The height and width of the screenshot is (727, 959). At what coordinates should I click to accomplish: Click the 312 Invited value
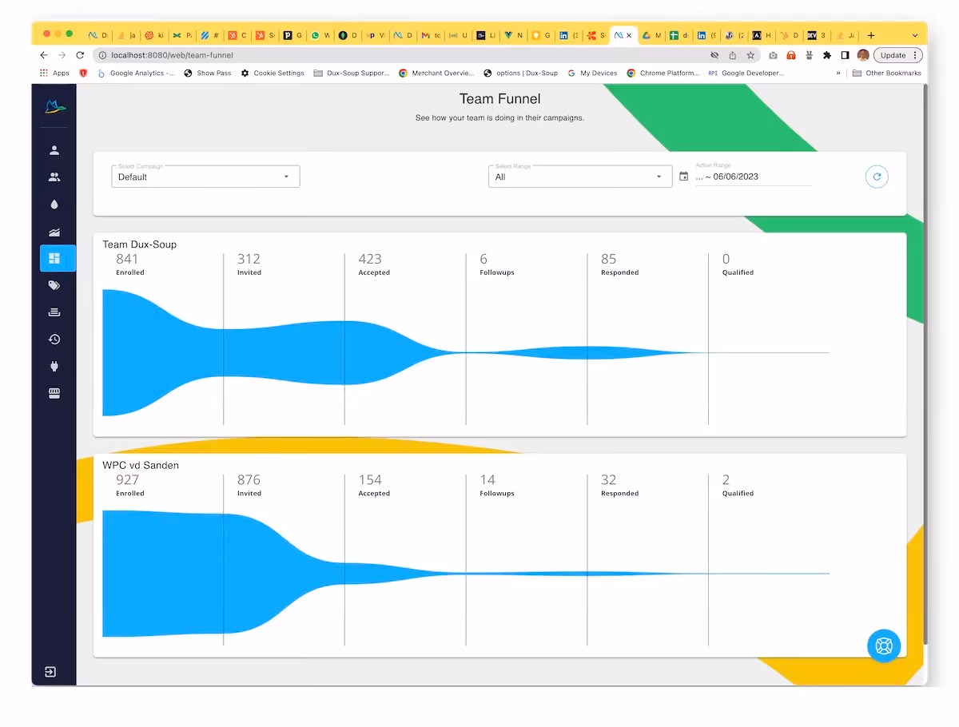(x=249, y=259)
